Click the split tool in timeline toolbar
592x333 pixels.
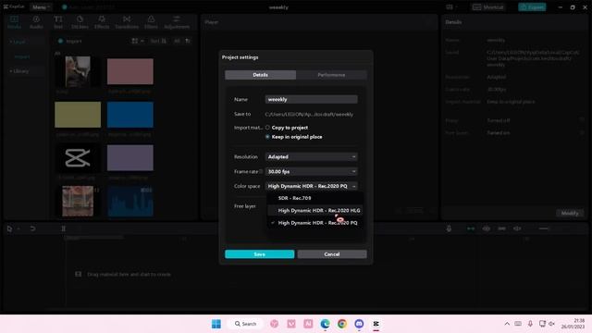(x=64, y=228)
